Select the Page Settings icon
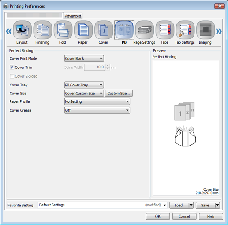The width and height of the screenshot is (228, 225). click(144, 30)
